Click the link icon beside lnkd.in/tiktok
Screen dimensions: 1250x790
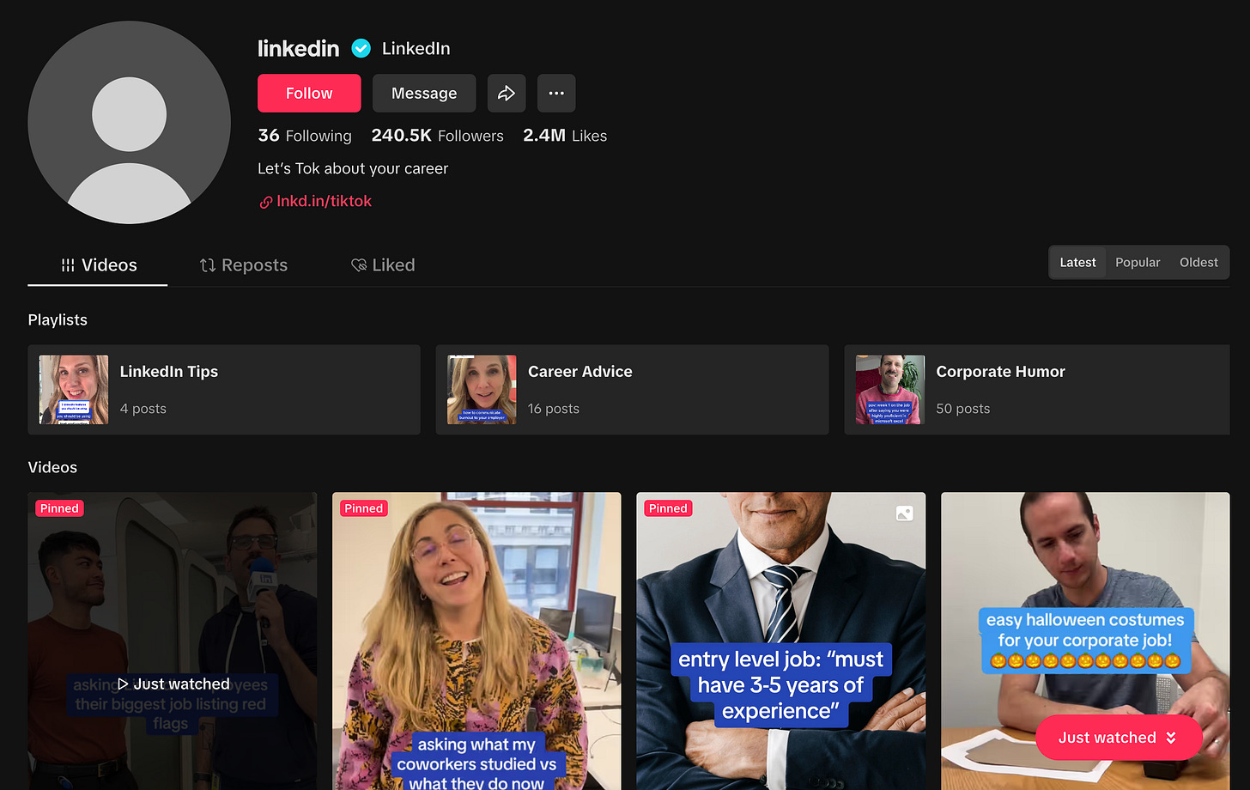point(266,202)
